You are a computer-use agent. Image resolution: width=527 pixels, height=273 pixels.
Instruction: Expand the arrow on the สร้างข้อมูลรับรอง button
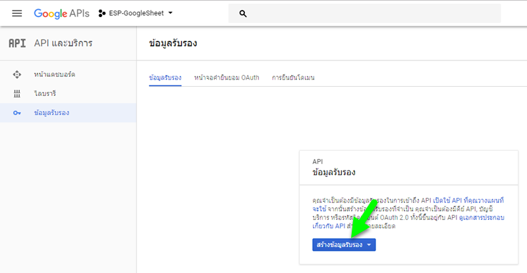coord(370,245)
